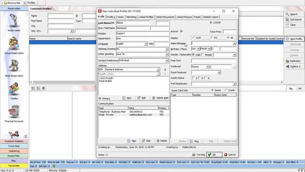Toggle Credit Status C checkbox
Image resolution: width=305 pixels, height=172 pixels.
pos(193,78)
